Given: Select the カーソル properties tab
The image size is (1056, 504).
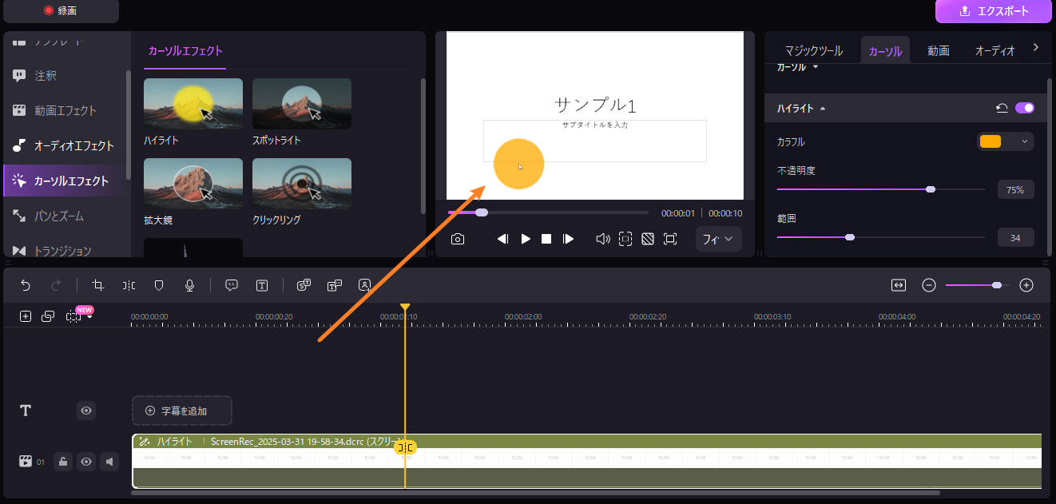Looking at the screenshot, I should click(885, 50).
